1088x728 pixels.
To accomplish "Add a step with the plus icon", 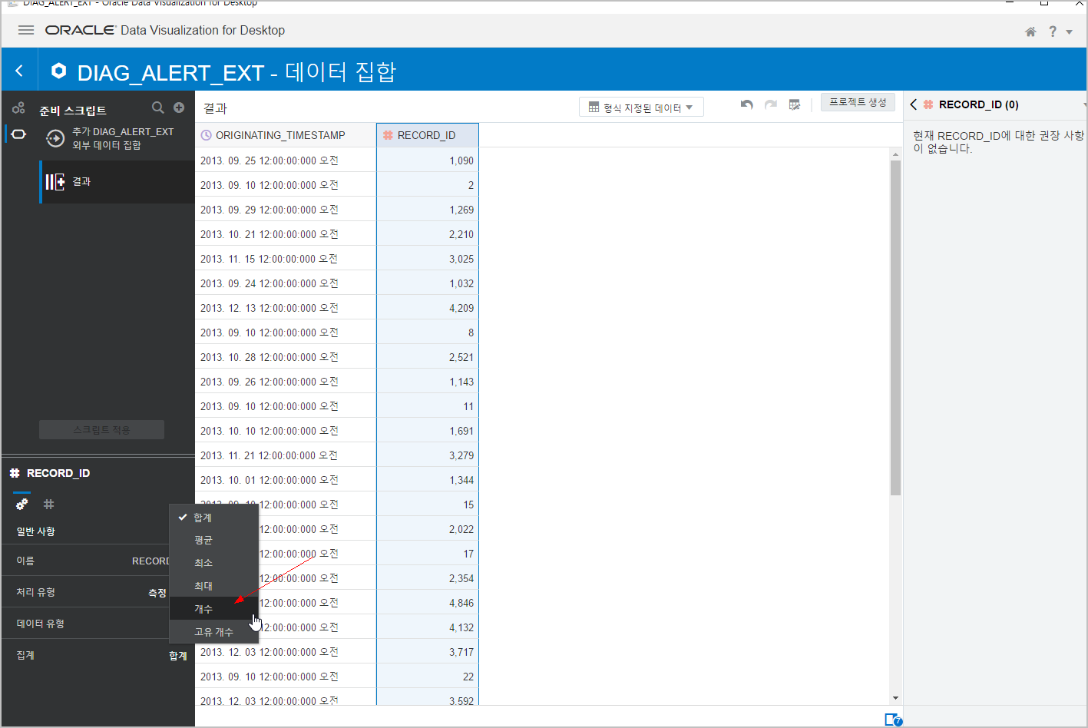I will point(179,108).
